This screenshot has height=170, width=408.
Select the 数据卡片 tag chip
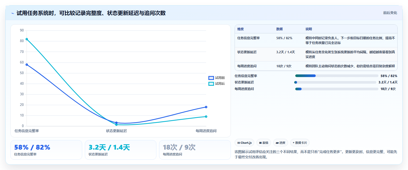point(300,143)
